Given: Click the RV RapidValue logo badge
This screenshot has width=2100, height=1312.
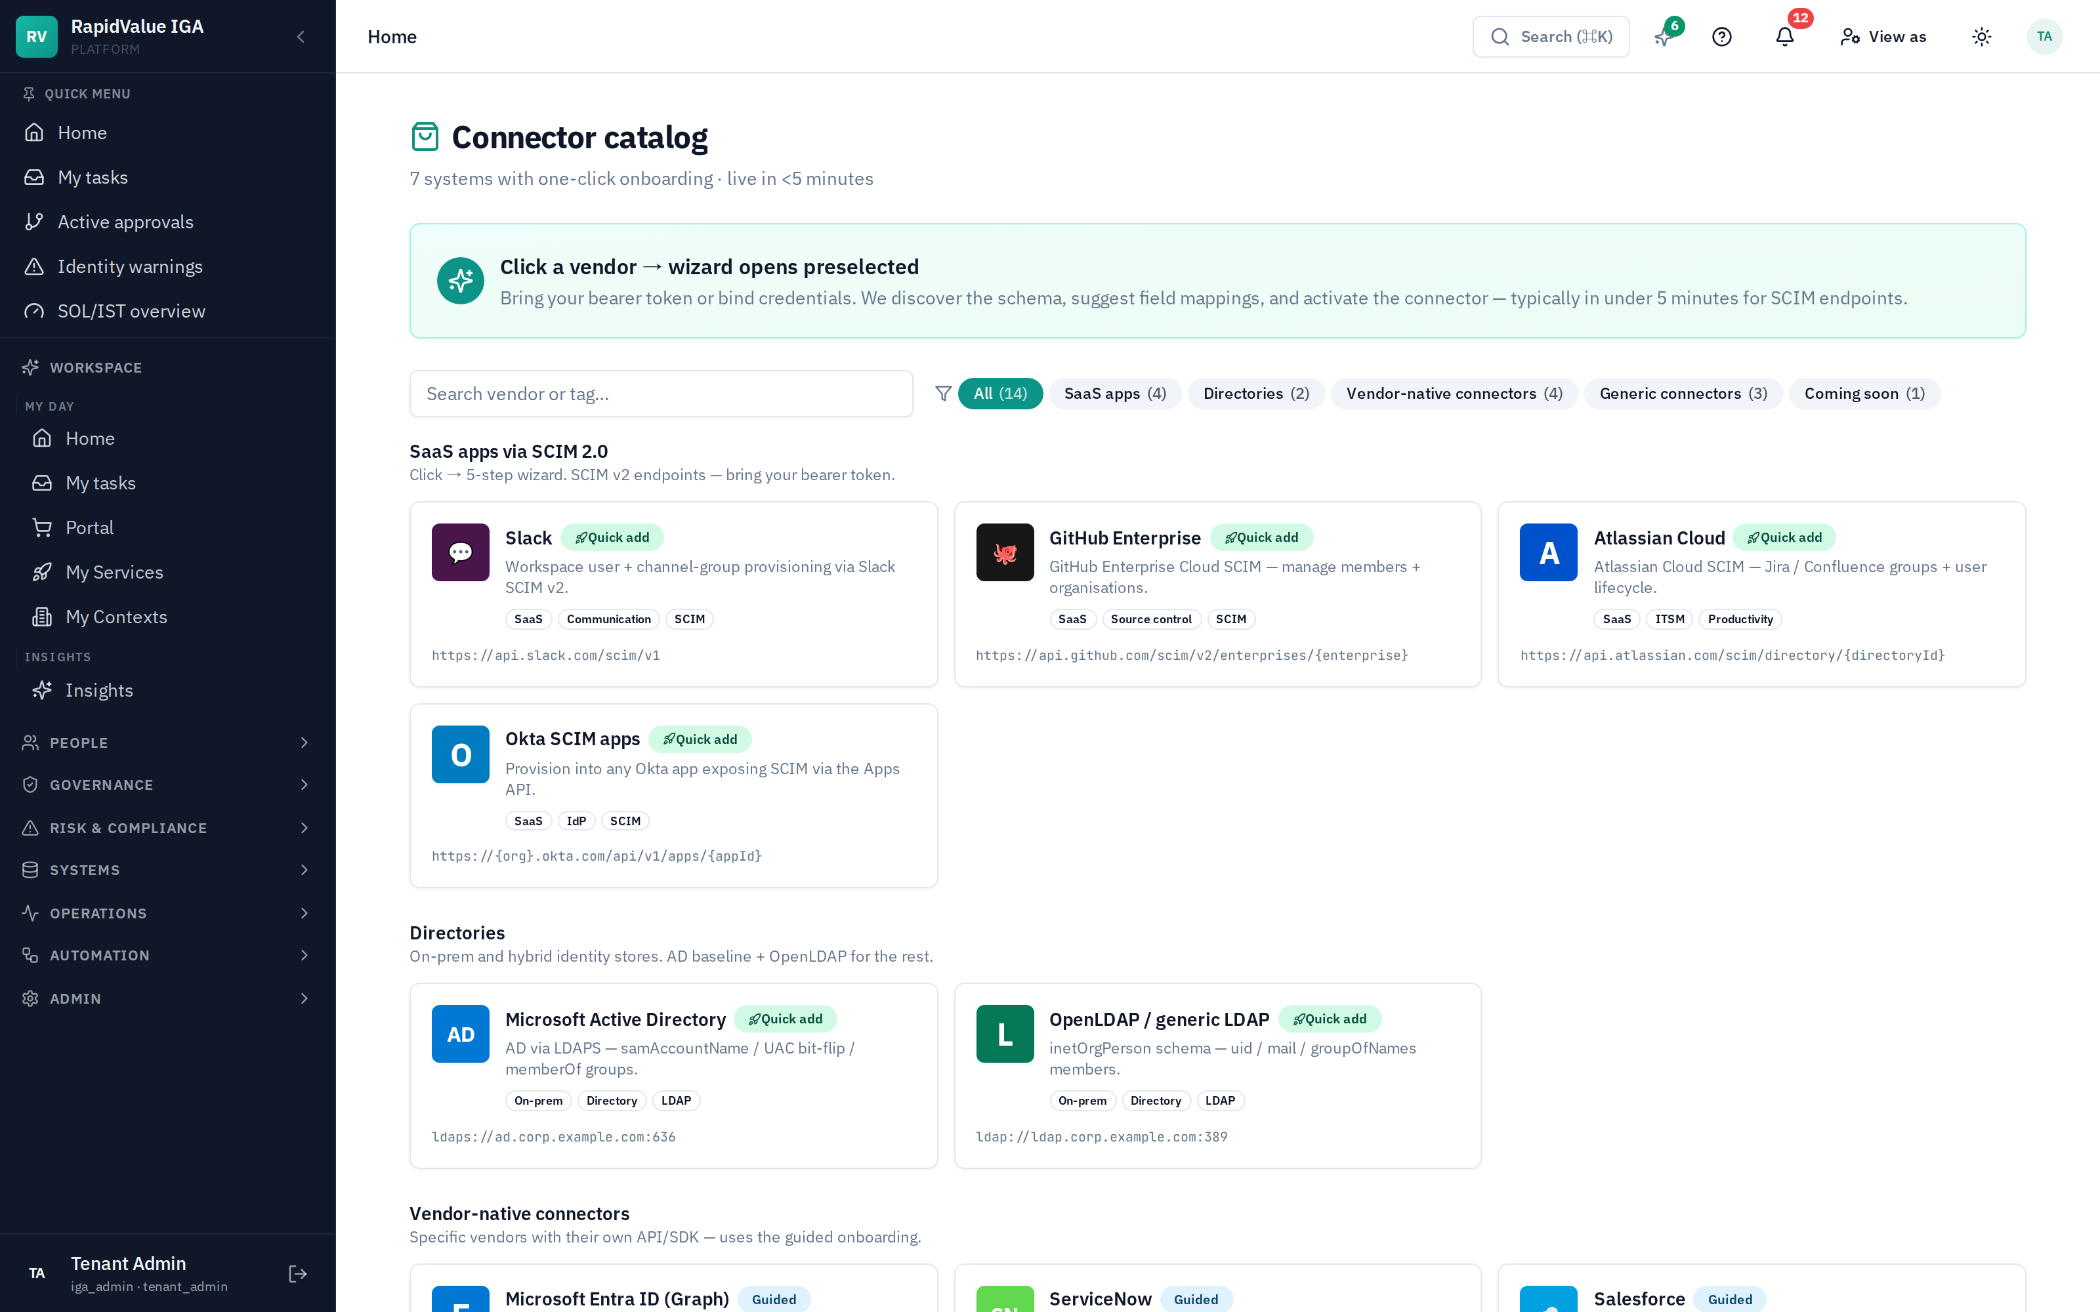Looking at the screenshot, I should (x=37, y=37).
